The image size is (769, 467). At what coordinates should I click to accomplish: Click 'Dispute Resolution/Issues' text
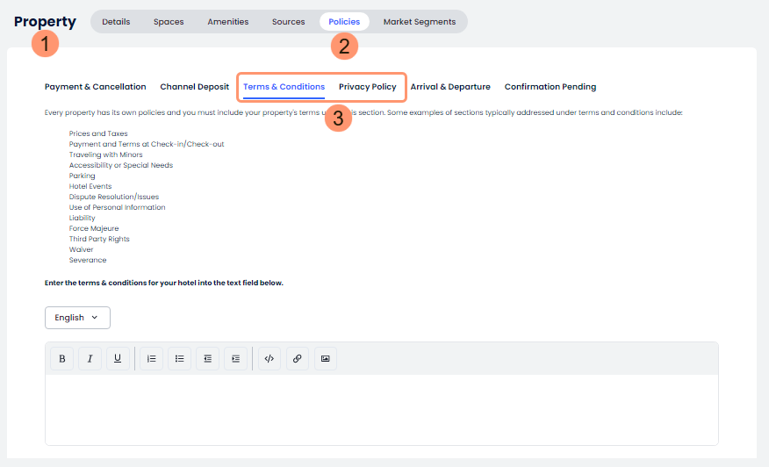click(x=114, y=197)
